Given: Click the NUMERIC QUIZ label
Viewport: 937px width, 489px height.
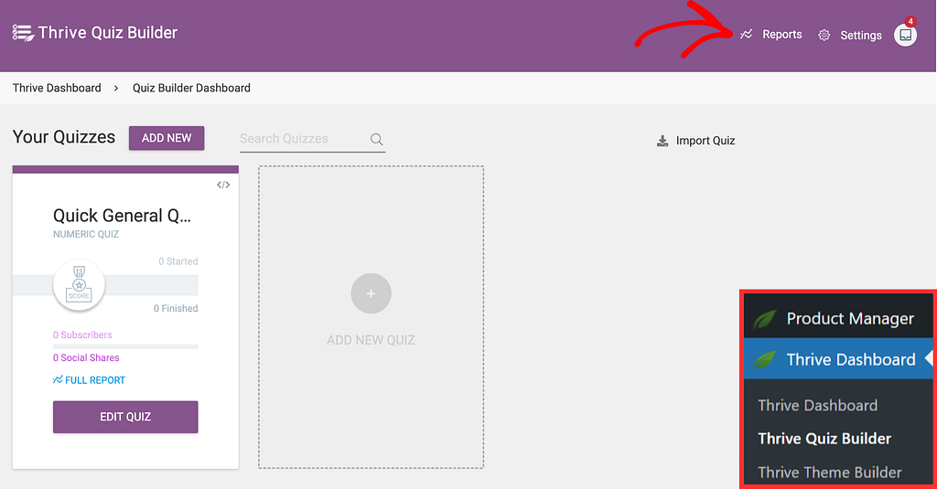Looking at the screenshot, I should 86,234.
